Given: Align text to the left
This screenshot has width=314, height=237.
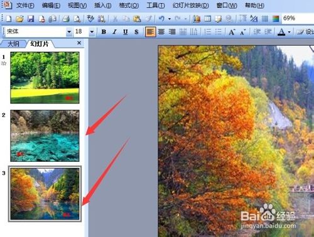Looking at the screenshot, I should click(151, 32).
